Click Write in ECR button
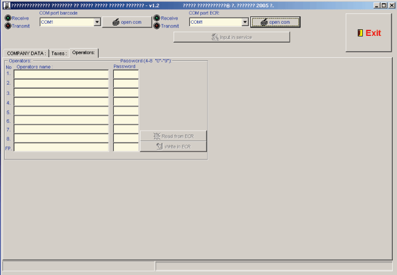This screenshot has width=397, height=275. tap(174, 147)
